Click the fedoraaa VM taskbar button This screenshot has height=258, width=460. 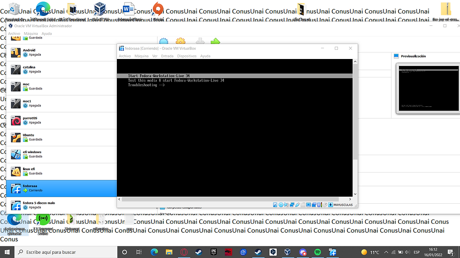pyautogui.click(x=333, y=252)
